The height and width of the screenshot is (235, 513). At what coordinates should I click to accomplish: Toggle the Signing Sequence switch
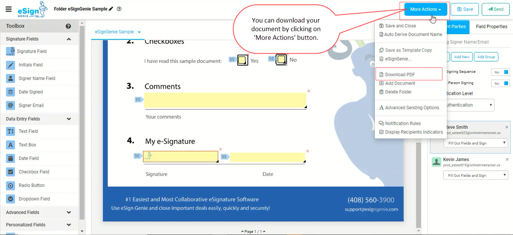[500, 72]
